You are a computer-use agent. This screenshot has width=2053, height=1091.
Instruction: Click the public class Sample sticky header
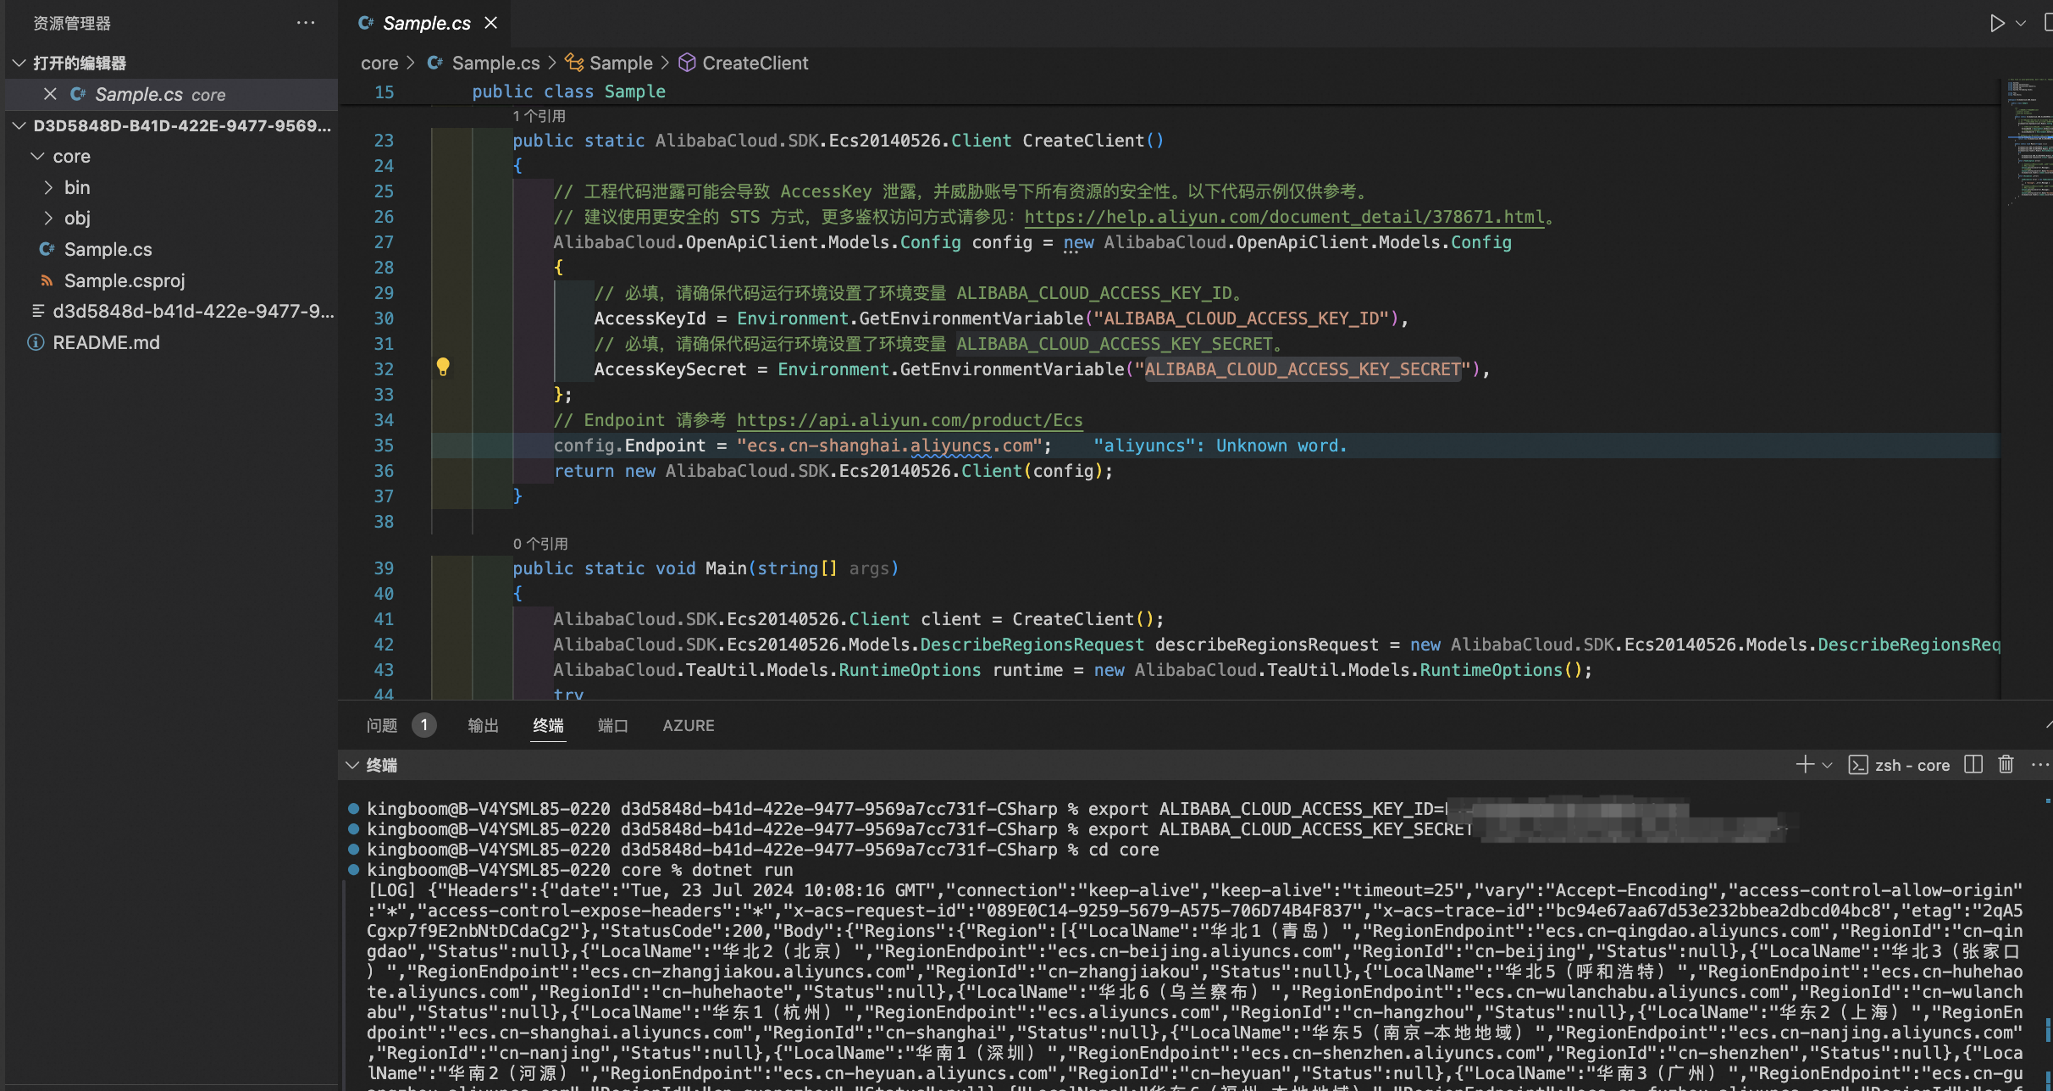pos(567,91)
